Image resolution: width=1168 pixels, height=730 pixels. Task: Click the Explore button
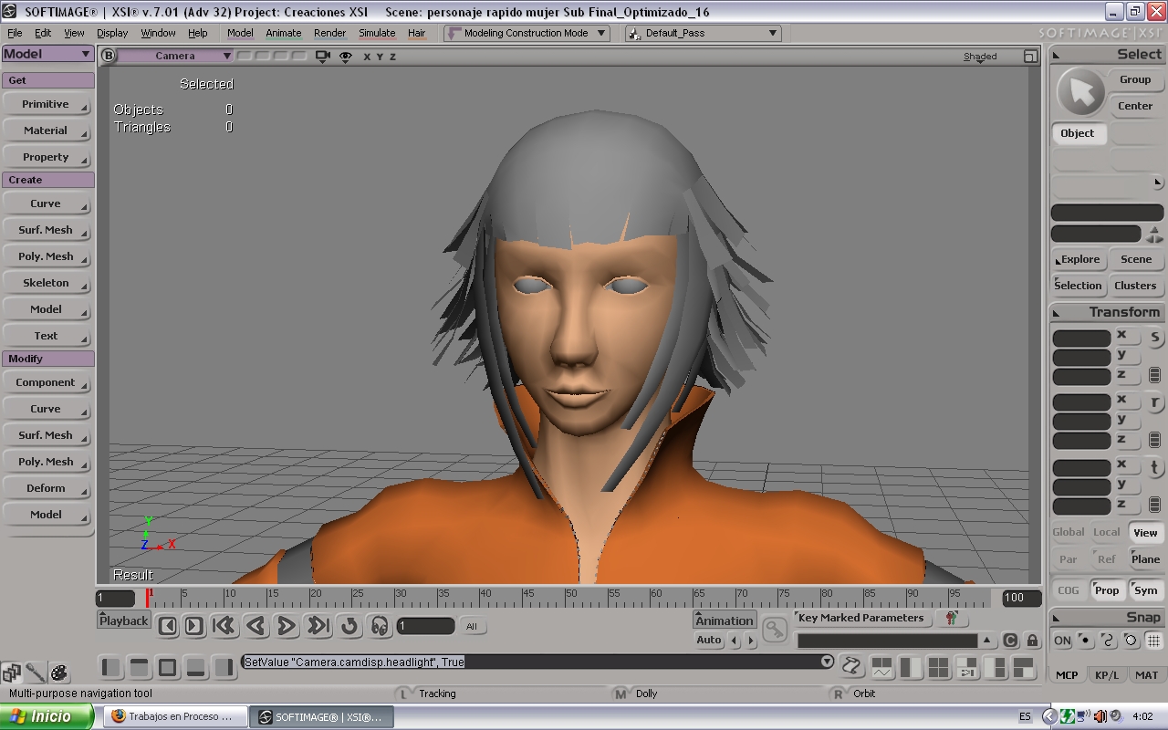[1079, 259]
